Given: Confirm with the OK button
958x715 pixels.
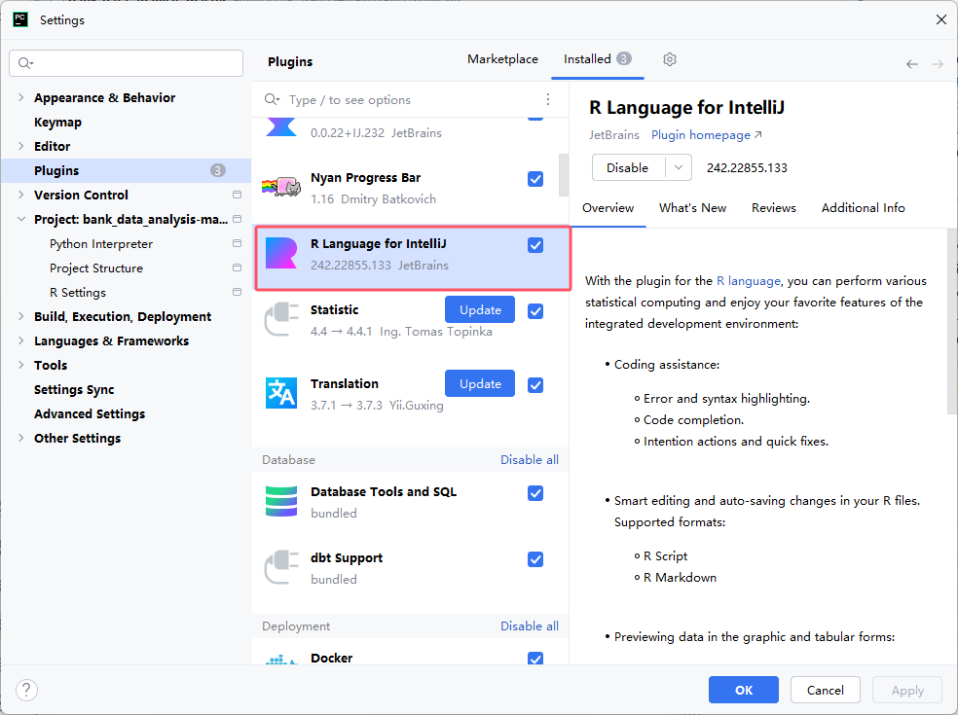Looking at the screenshot, I should 744,690.
